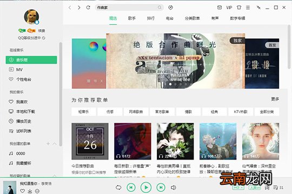Open the main menu hamburger icon
The width and height of the screenshot is (292, 194).
(248, 8)
